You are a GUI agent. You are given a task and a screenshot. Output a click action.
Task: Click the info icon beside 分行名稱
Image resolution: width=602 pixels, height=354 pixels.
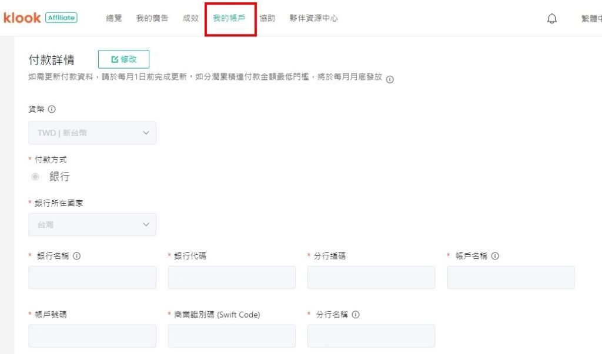[x=355, y=315]
